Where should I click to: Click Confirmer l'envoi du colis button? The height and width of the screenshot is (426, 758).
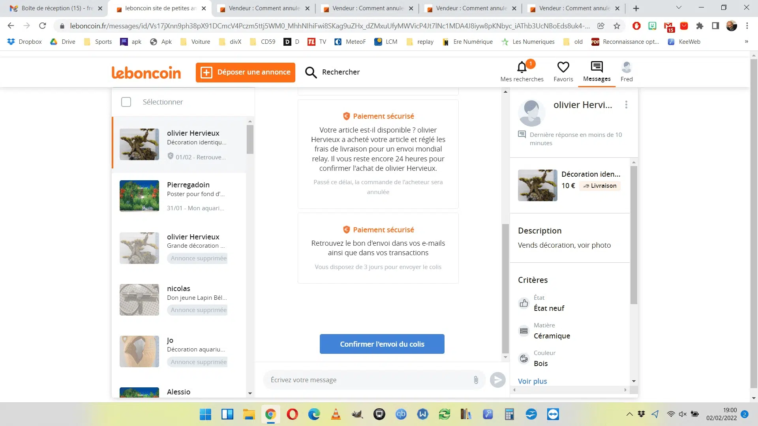coord(382,344)
